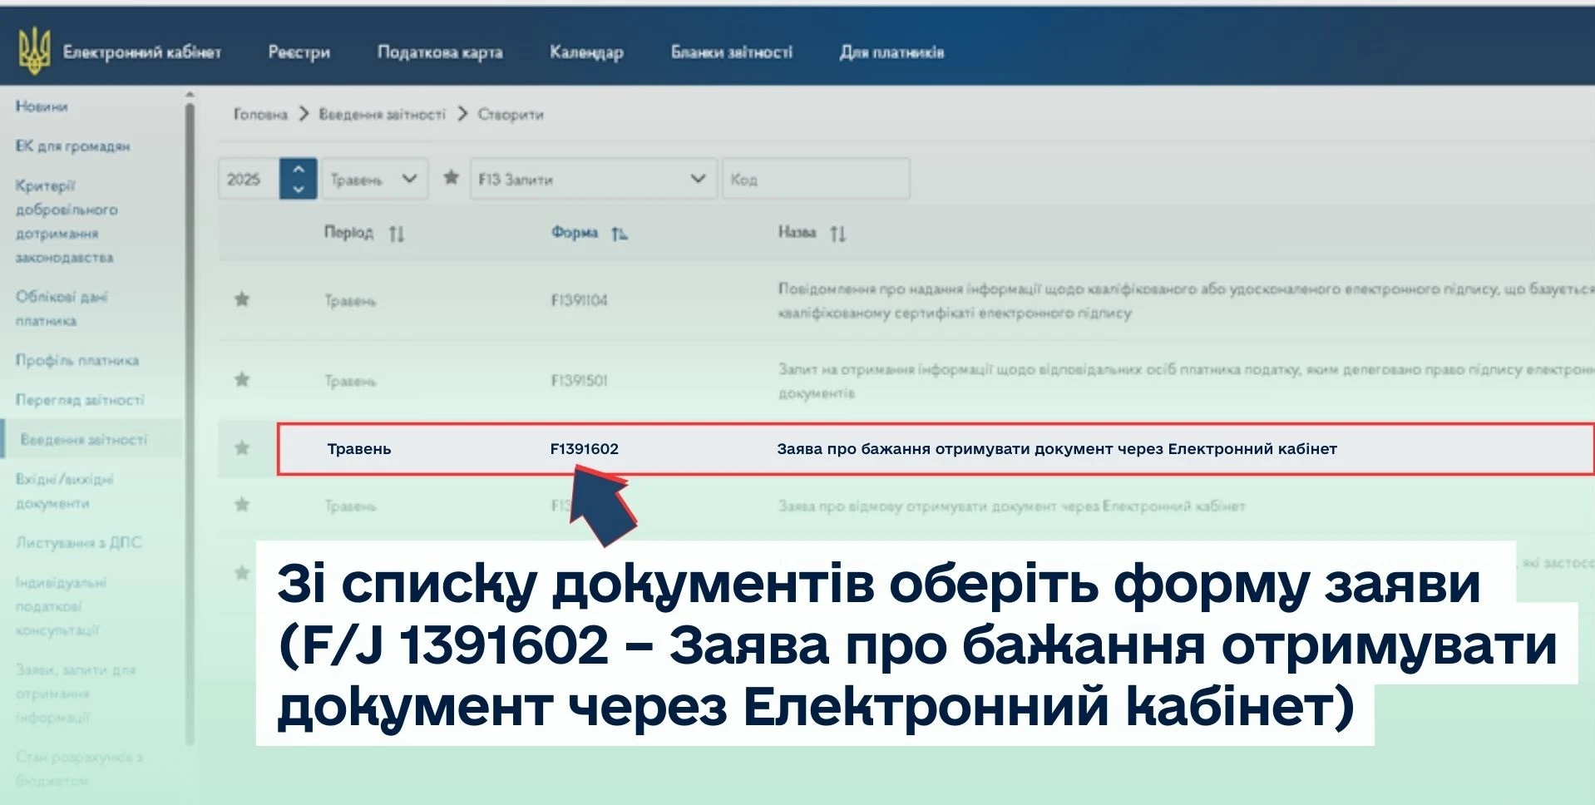Image resolution: width=1595 pixels, height=805 pixels.
Task: Sort by Форма column arrows
Action: [x=619, y=234]
